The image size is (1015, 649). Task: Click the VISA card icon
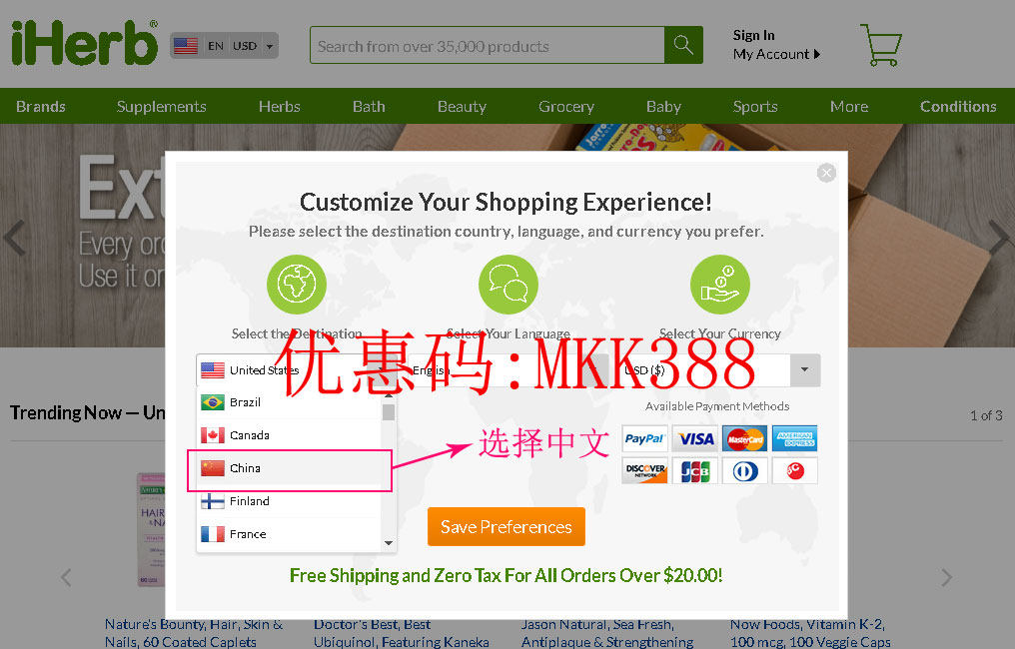[x=694, y=438]
